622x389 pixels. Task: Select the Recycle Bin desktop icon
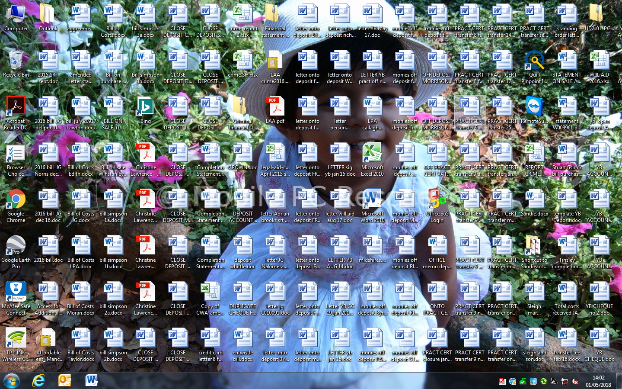tap(16, 61)
